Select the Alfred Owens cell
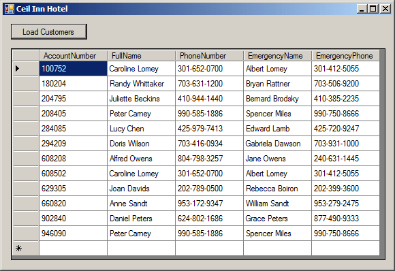The height and width of the screenshot is (271, 395). click(142, 159)
